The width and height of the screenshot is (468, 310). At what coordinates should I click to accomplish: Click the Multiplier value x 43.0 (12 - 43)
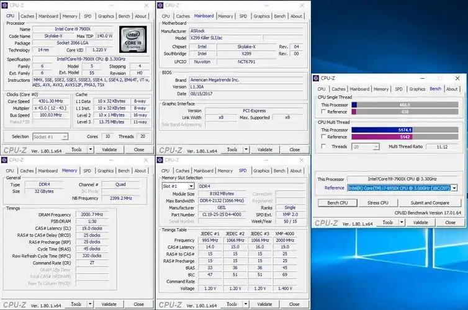(x=51, y=108)
